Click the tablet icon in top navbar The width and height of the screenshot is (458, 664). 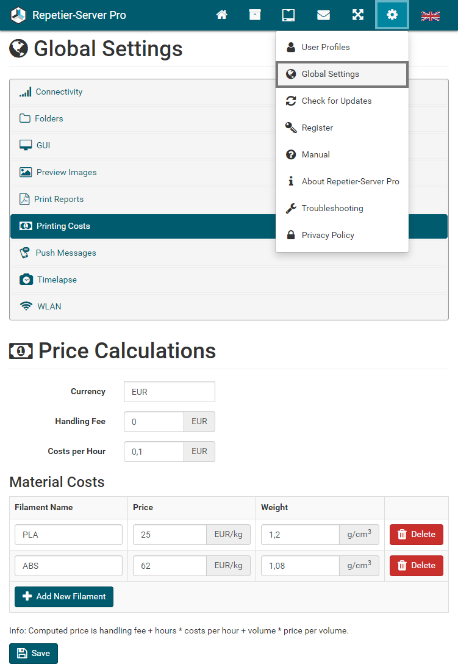click(x=288, y=15)
